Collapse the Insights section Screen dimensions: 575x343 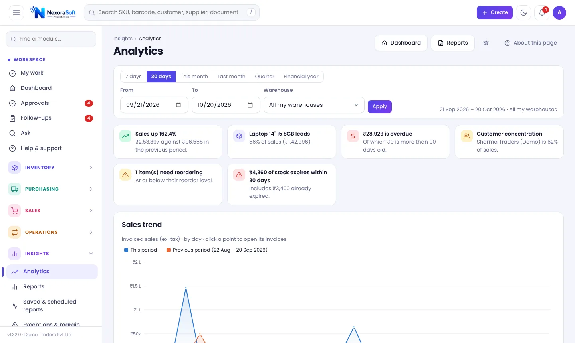click(x=51, y=254)
